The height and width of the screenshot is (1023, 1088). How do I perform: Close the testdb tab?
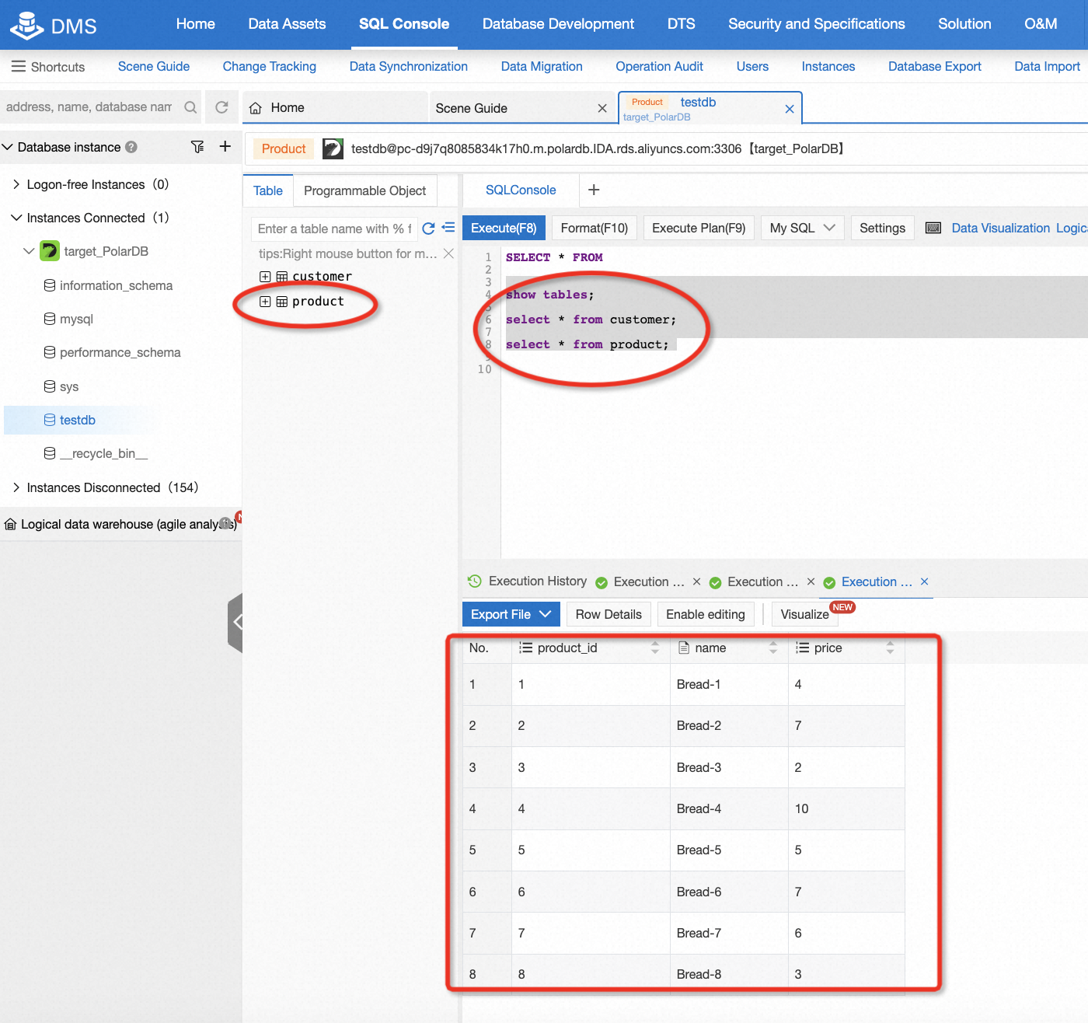790,109
